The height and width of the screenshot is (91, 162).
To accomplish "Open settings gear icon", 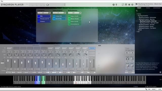I will (132, 5).
